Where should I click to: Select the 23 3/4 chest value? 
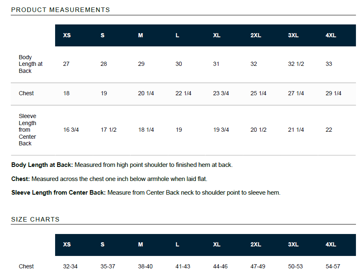tap(221, 93)
